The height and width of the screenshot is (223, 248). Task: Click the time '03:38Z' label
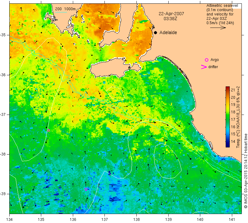click(170, 19)
